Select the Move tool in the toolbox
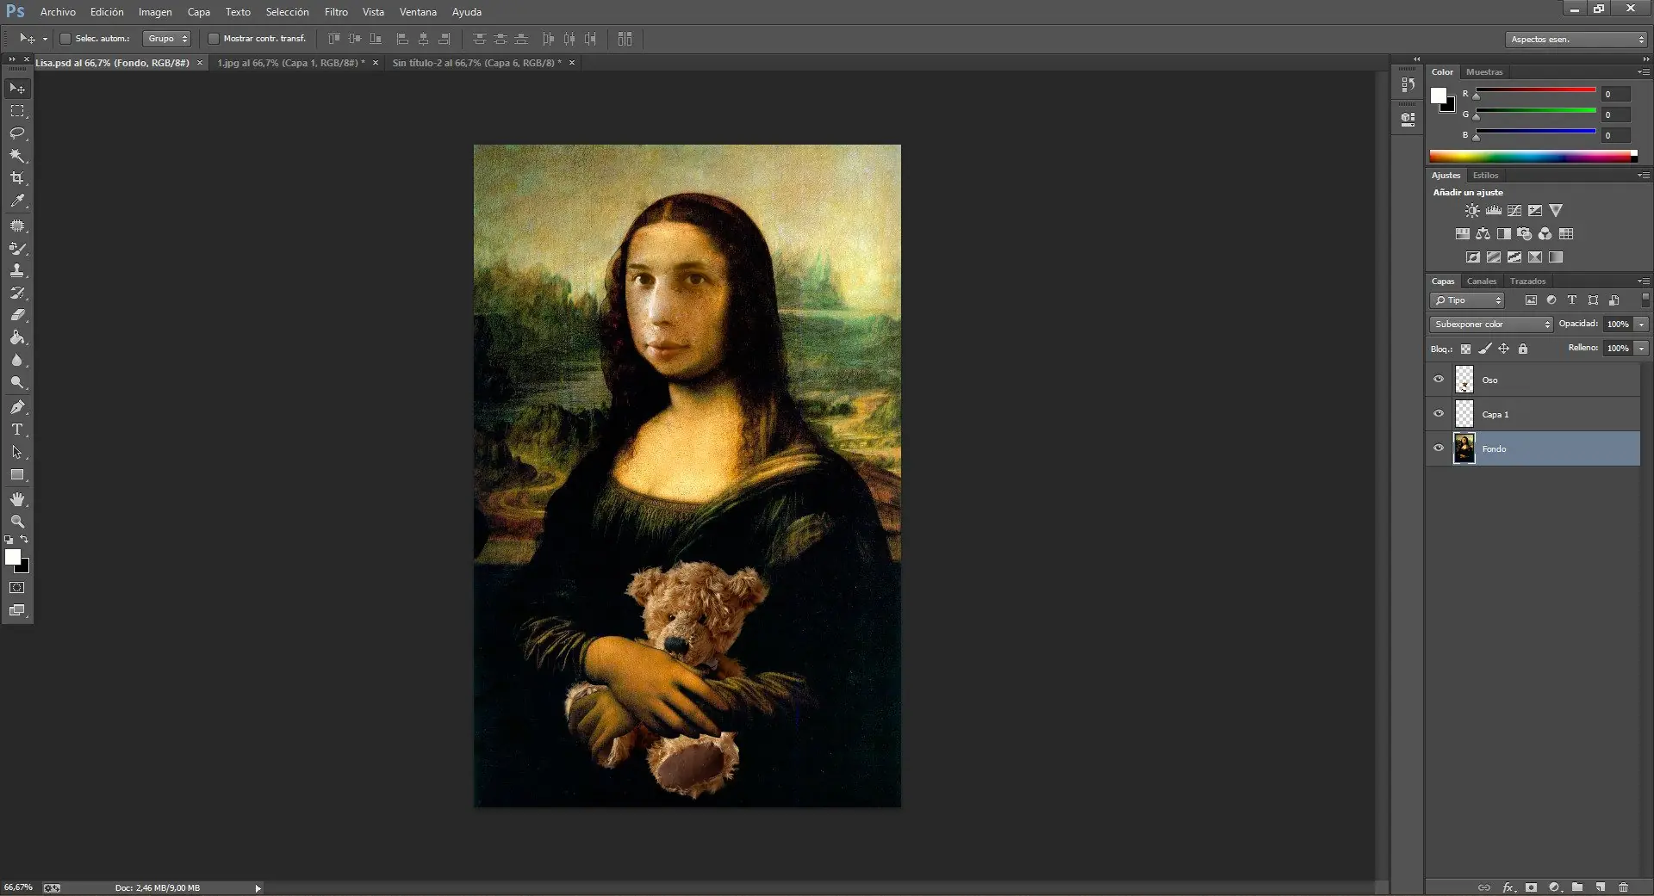 coord(17,89)
